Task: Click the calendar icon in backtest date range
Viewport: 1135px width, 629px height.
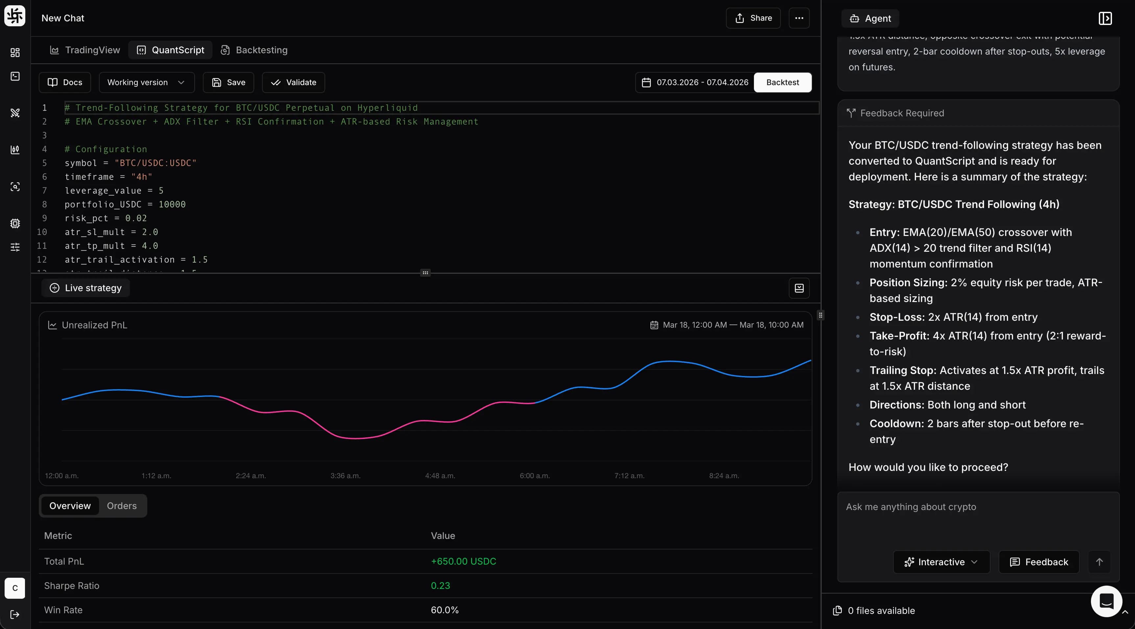Action: click(646, 82)
